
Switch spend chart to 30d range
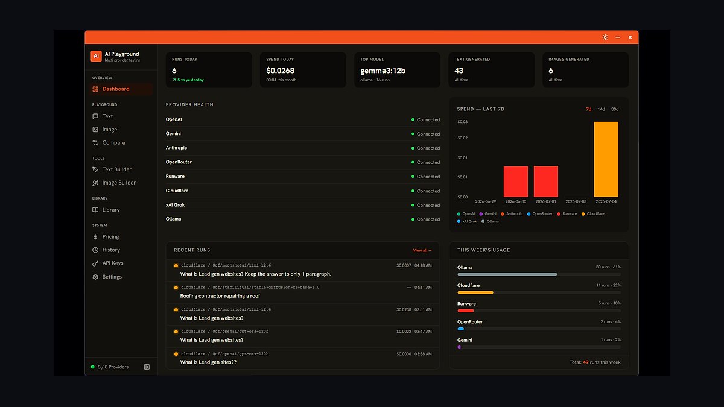615,109
